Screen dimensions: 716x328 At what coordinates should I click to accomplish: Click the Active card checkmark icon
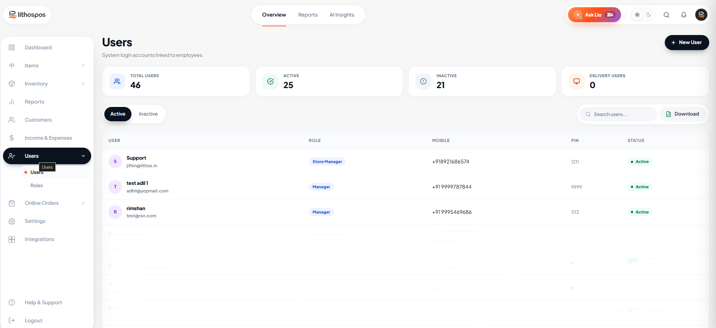(x=270, y=81)
